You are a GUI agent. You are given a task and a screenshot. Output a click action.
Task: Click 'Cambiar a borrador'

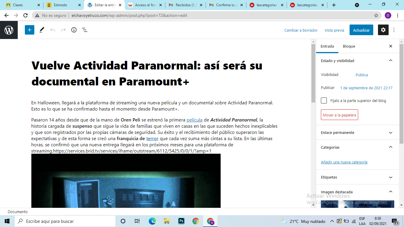tap(301, 30)
